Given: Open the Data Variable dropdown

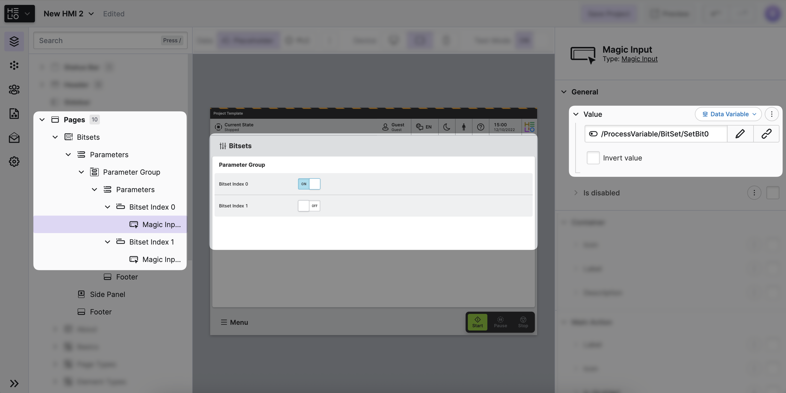Looking at the screenshot, I should (728, 114).
